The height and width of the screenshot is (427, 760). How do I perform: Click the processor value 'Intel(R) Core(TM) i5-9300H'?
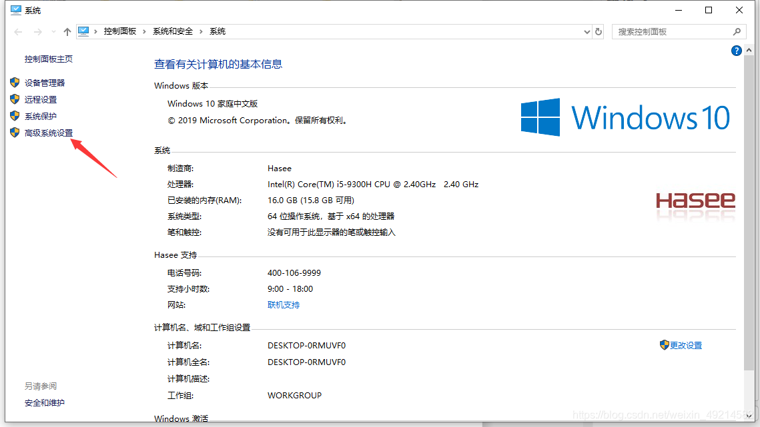(373, 185)
